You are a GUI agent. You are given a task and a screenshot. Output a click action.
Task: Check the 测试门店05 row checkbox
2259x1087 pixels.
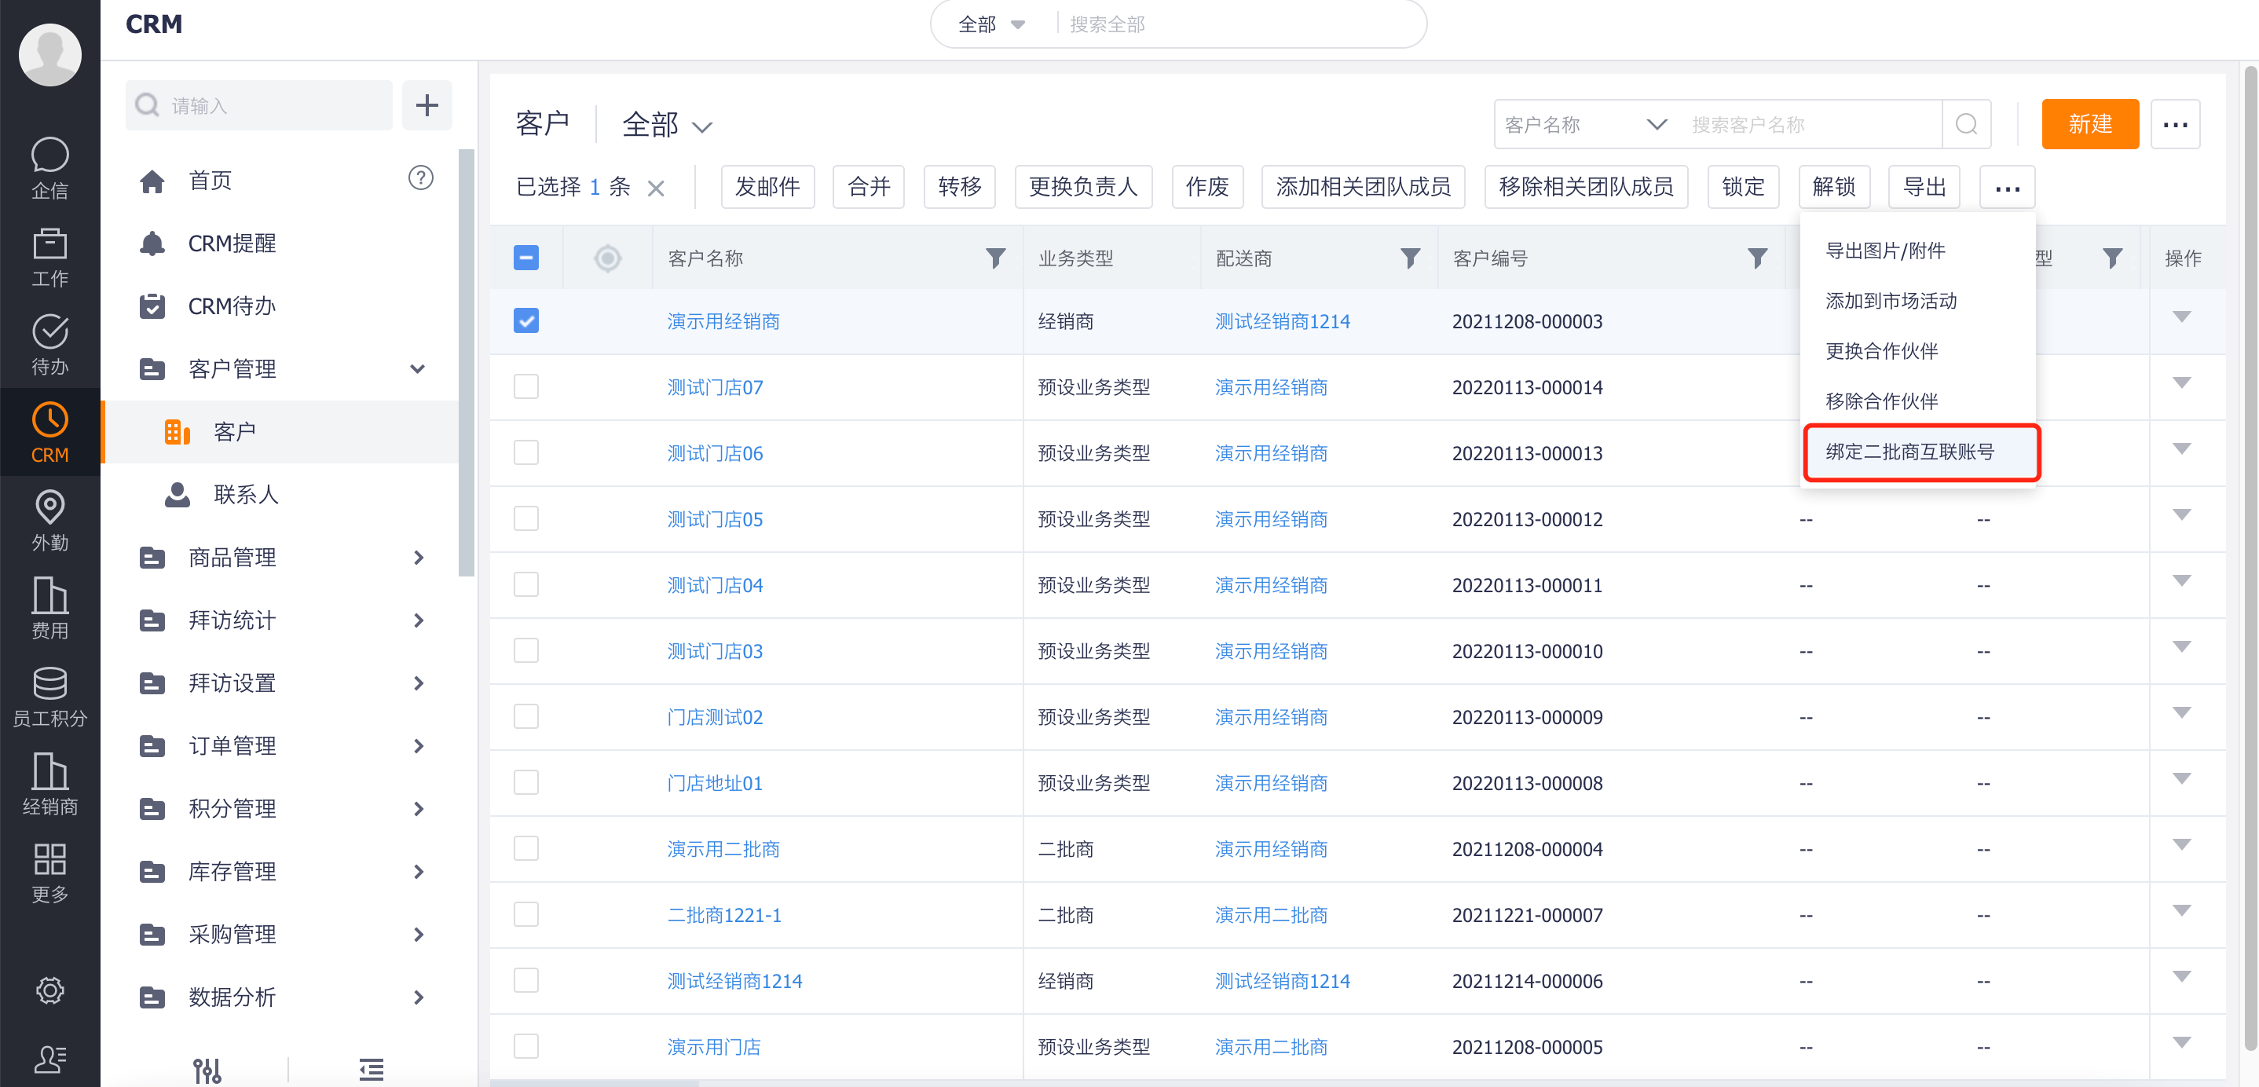coord(526,518)
